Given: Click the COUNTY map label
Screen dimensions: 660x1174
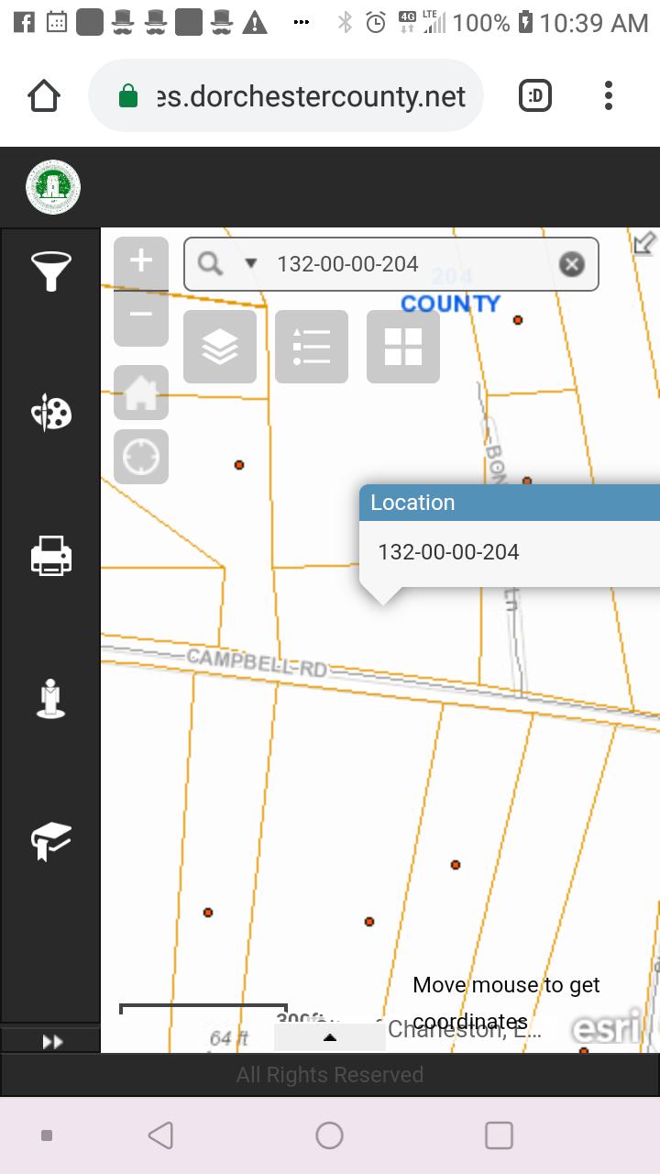Looking at the screenshot, I should 451,304.
